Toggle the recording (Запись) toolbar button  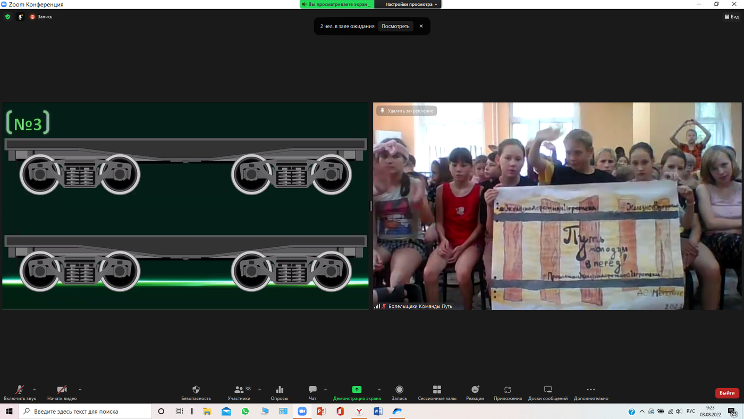coord(399,390)
